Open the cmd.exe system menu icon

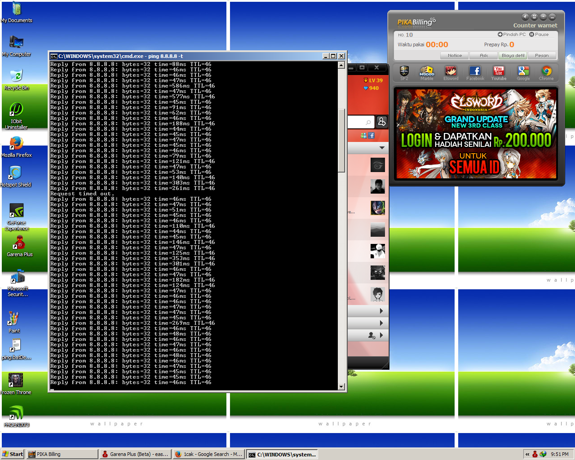(53, 56)
